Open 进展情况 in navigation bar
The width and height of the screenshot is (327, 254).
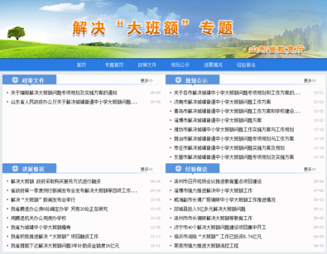tap(213, 65)
